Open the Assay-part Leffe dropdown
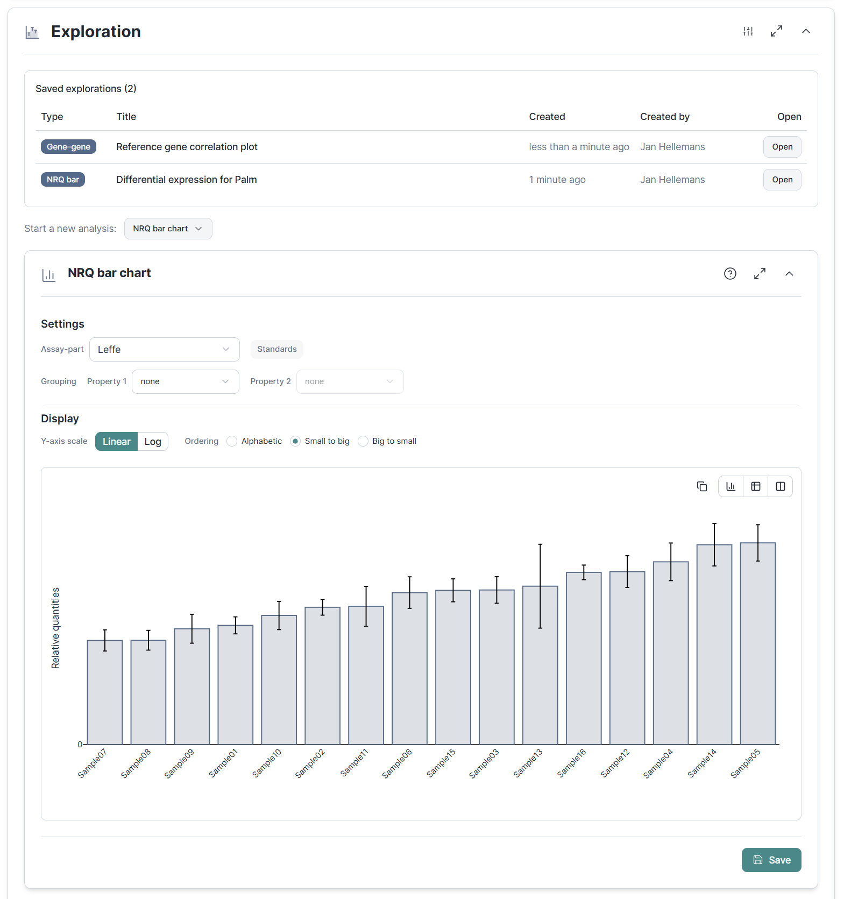This screenshot has height=899, width=844. [x=165, y=350]
